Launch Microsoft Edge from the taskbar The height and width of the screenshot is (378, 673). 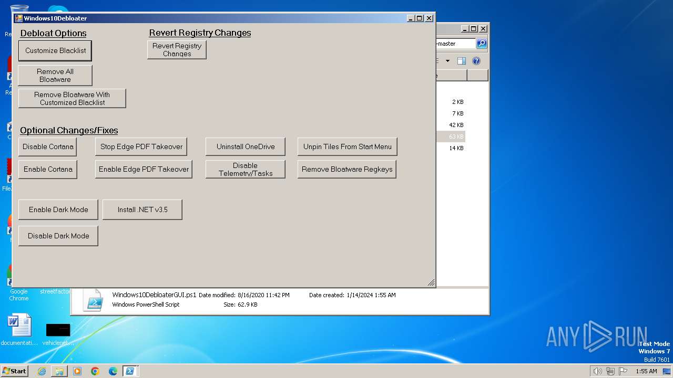[x=113, y=371]
